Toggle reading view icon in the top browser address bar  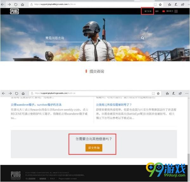click(155, 5)
